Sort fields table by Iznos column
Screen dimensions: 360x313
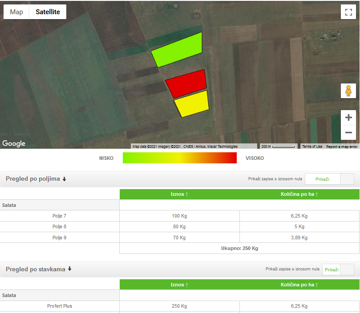coord(179,194)
